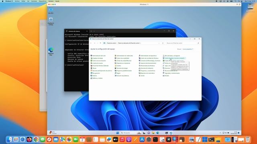Viewport: 257px width, 144px height.
Task: Open Centro de accesibilidad
Action: [122, 58]
